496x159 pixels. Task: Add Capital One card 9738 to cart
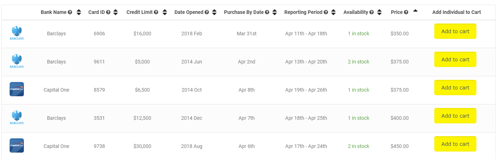coord(455,144)
